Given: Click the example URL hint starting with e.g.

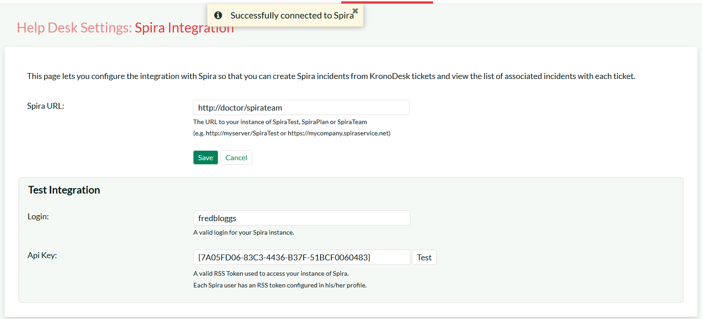Looking at the screenshot, I should [x=292, y=134].
